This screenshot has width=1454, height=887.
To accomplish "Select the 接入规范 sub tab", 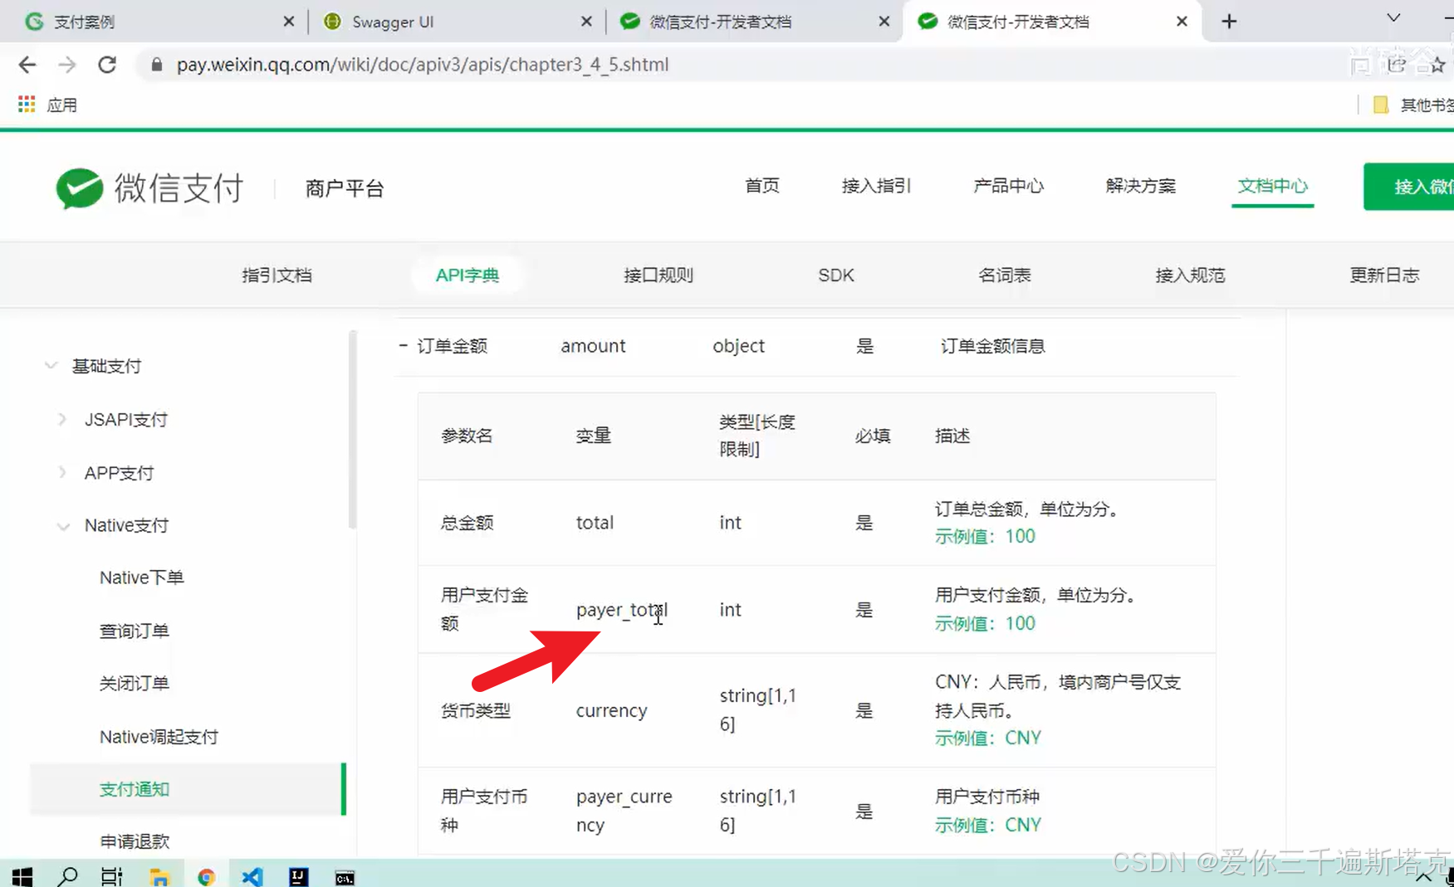I will point(1190,275).
